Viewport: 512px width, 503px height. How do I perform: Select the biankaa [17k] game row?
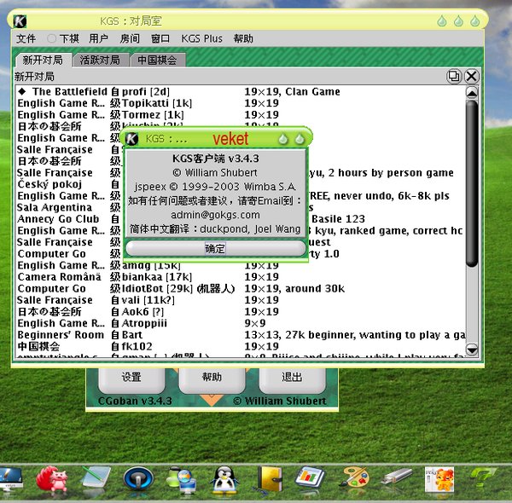point(241,277)
